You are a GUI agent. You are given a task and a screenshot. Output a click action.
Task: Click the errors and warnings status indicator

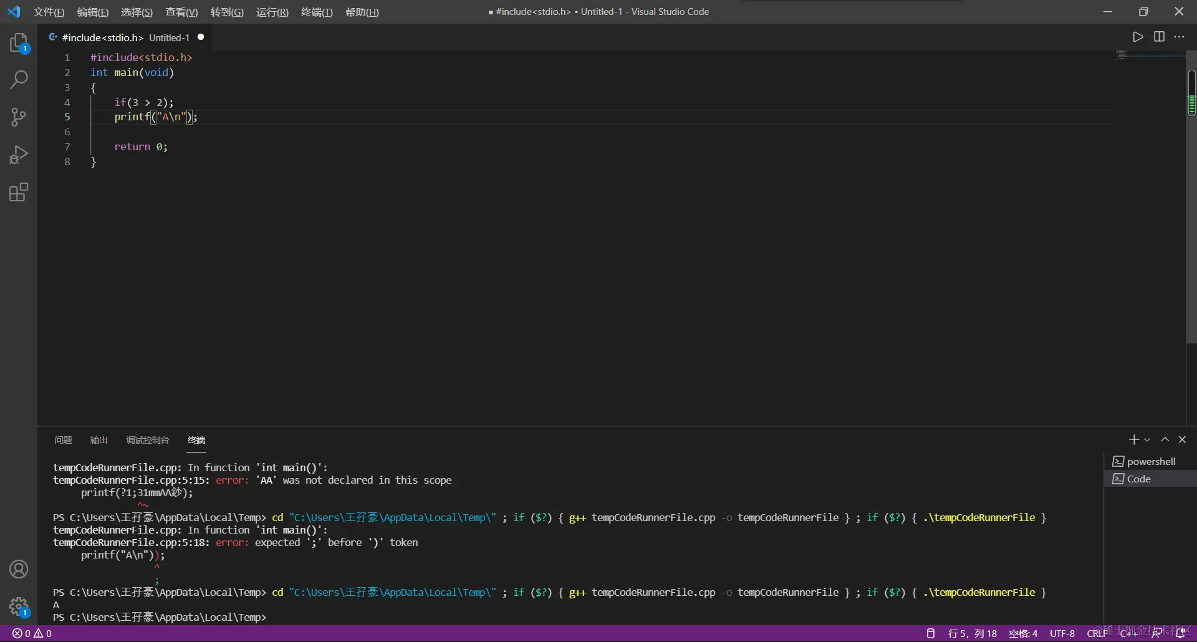32,633
